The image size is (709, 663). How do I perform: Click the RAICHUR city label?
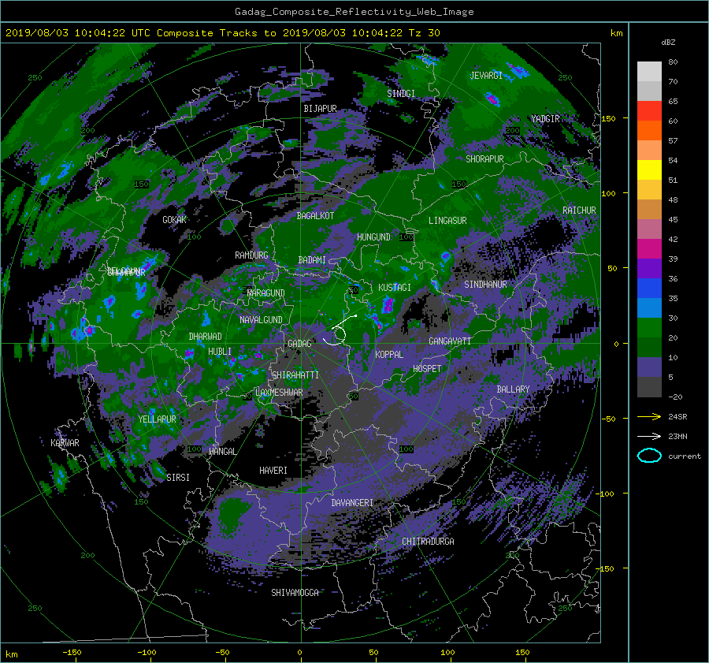(x=579, y=210)
